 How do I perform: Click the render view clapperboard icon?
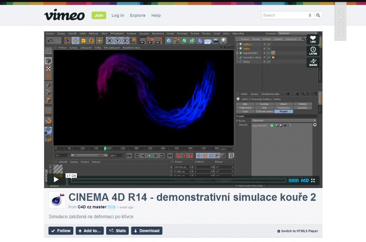(142, 41)
